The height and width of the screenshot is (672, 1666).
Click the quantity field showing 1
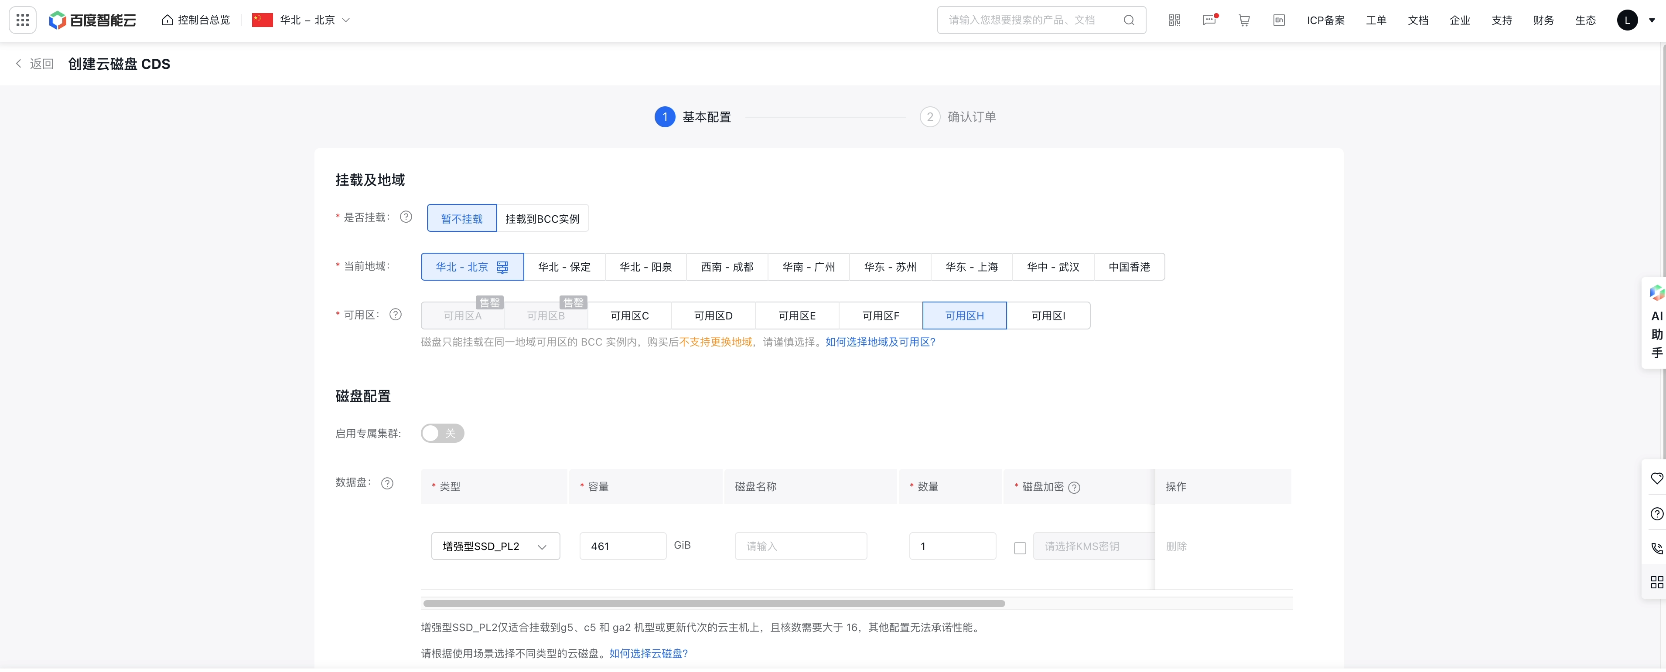952,546
